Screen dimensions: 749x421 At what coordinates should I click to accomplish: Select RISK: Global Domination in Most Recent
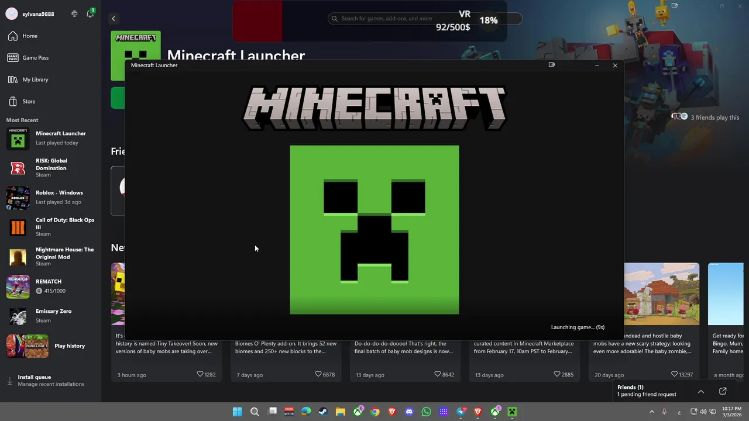[x=50, y=168]
